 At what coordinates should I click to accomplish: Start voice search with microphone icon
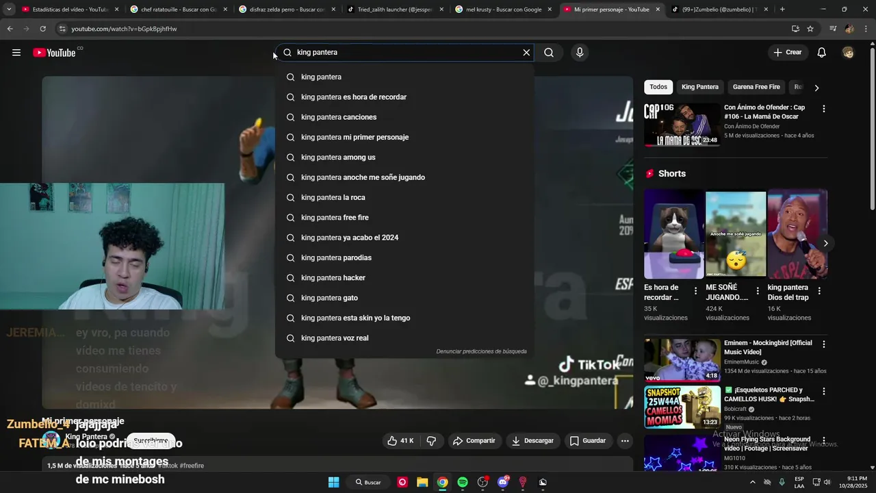(x=580, y=53)
